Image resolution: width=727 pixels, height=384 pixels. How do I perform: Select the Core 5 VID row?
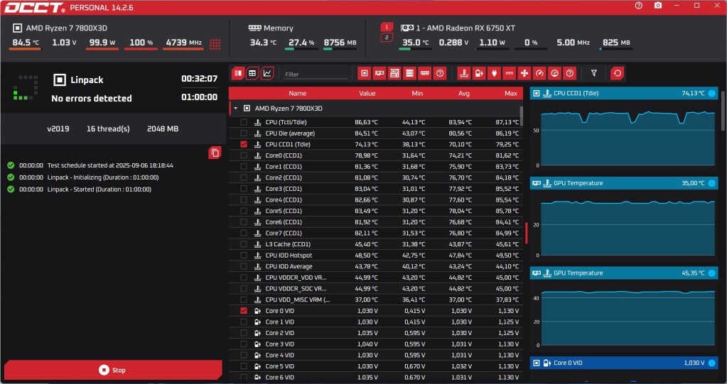(x=375, y=366)
